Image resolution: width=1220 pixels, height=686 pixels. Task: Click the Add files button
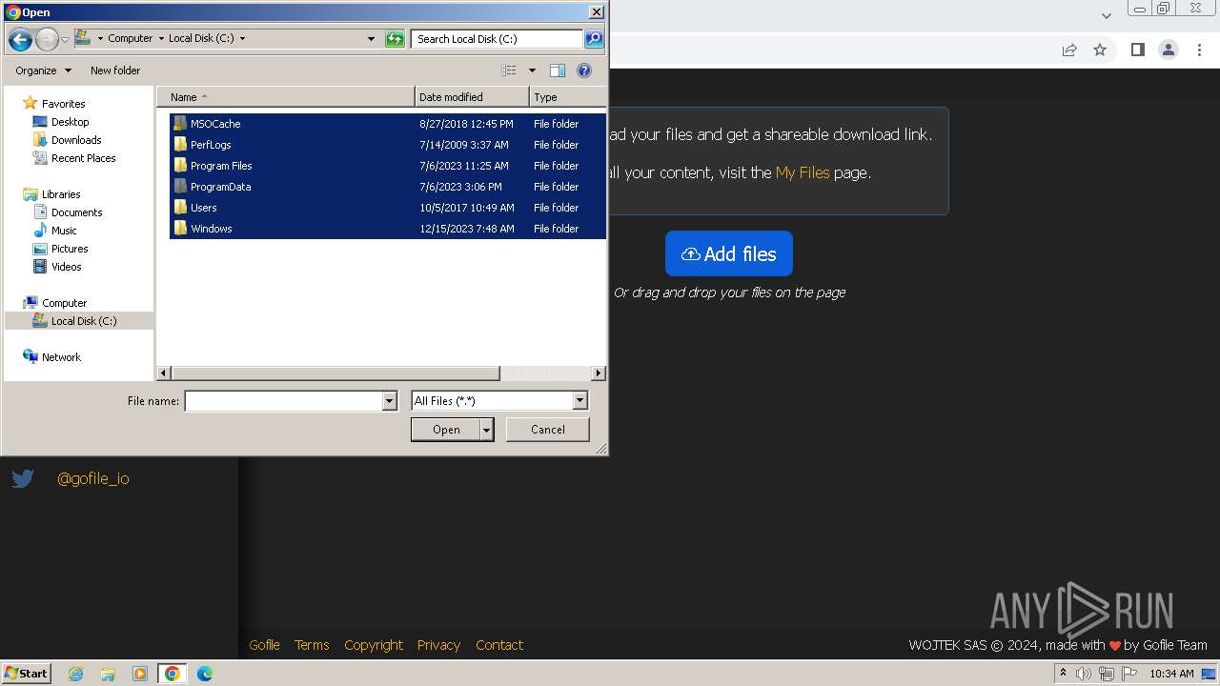click(x=729, y=253)
